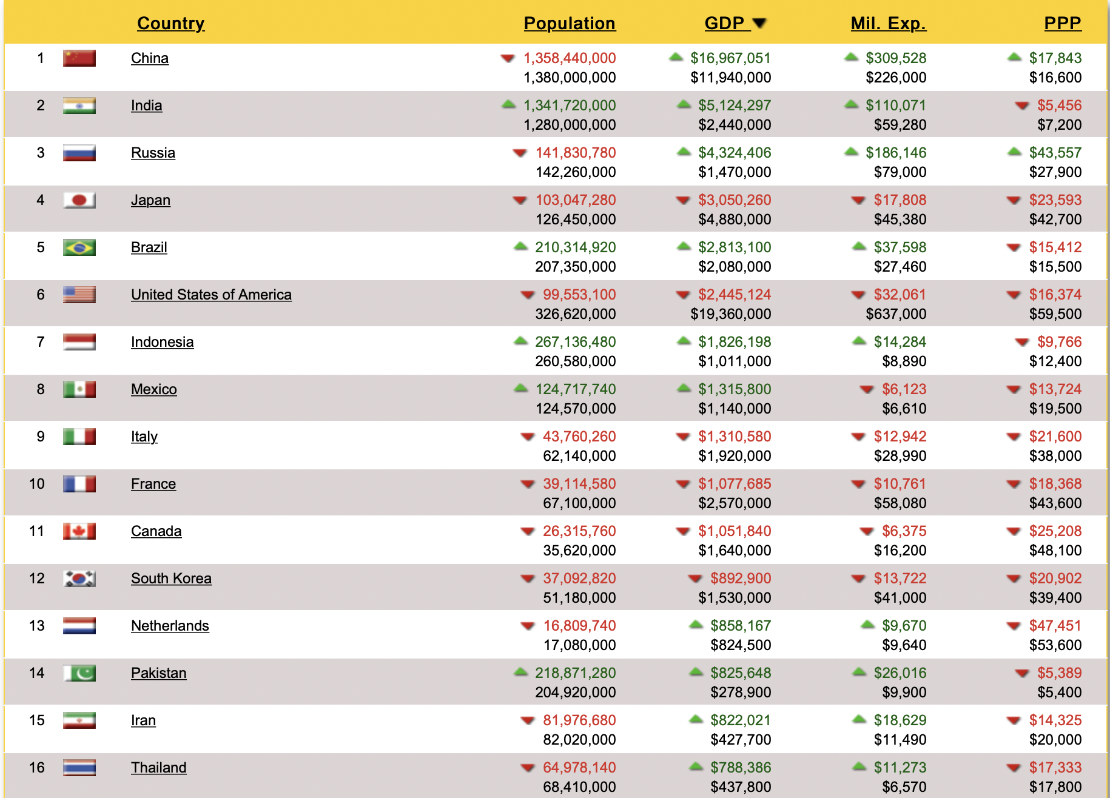Screen dimensions: 1110x798
Task: Click the Pakistan flag icon
Action: [79, 673]
